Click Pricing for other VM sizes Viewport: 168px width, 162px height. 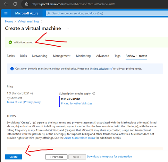[77, 104]
